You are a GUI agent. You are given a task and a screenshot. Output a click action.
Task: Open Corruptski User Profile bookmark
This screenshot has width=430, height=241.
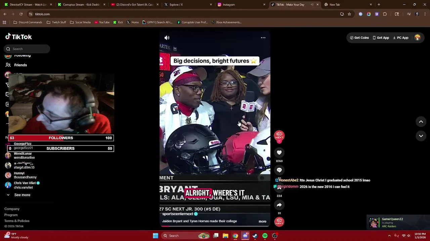point(192,22)
